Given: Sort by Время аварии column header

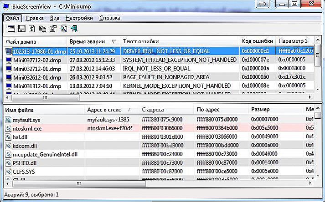Looking at the screenshot, I should pos(93,41).
